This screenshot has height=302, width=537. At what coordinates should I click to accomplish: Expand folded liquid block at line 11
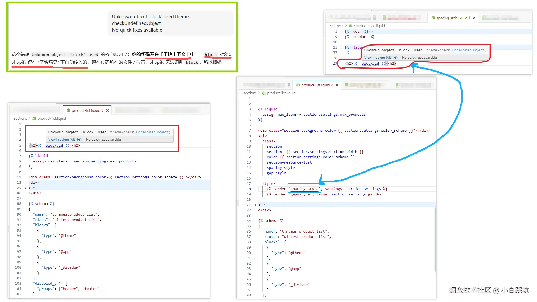pos(341,48)
